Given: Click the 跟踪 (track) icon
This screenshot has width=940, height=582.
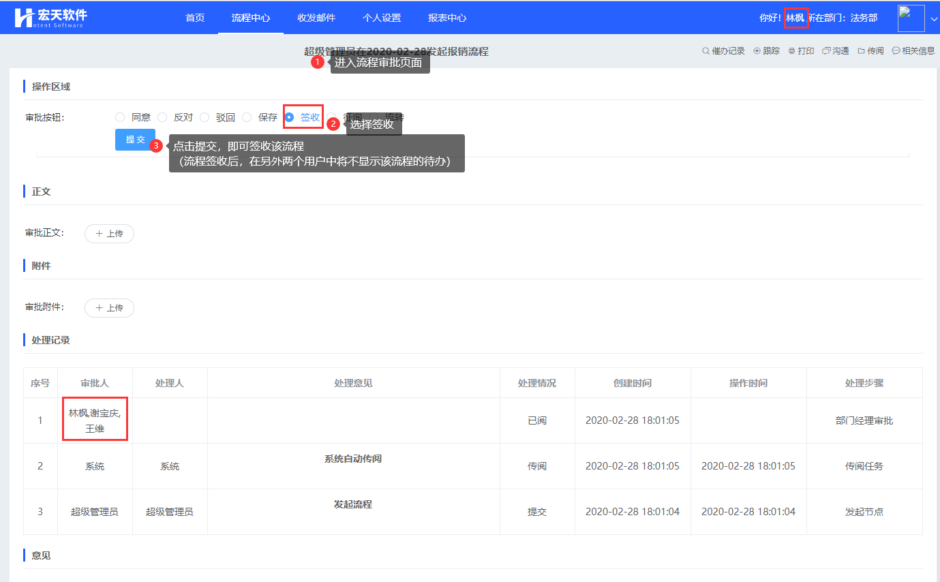Looking at the screenshot, I should click(x=757, y=51).
